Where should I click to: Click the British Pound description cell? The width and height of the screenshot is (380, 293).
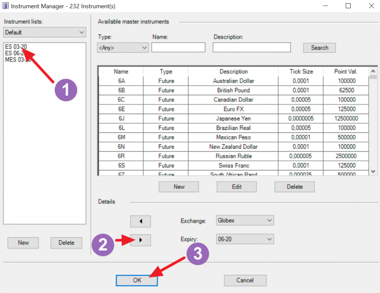(233, 90)
